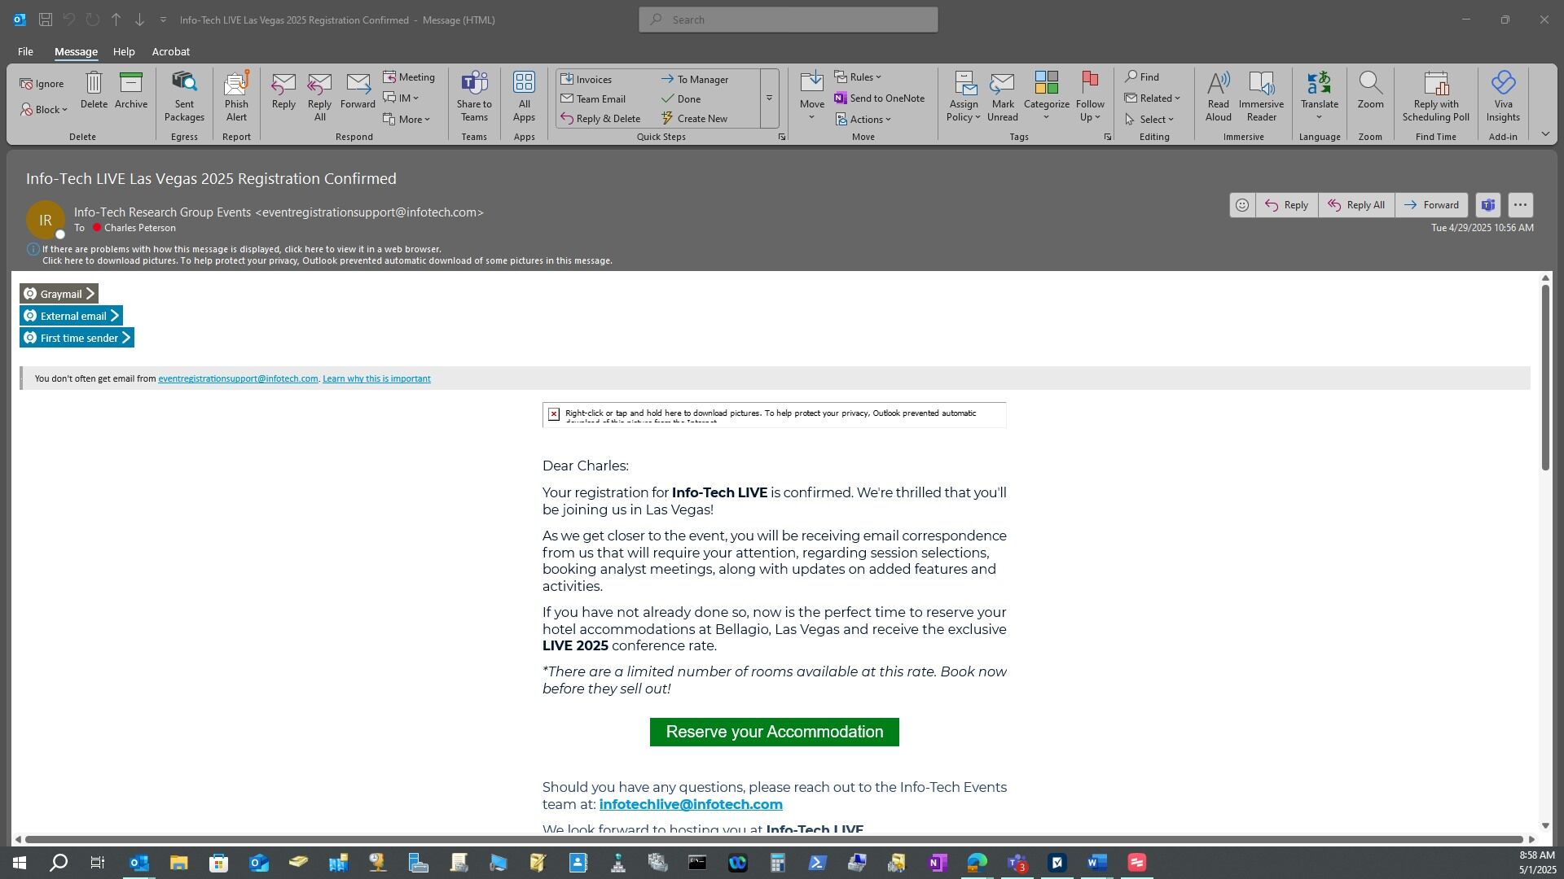
Task: Open the Categorize dropdown
Action: pos(1046,97)
